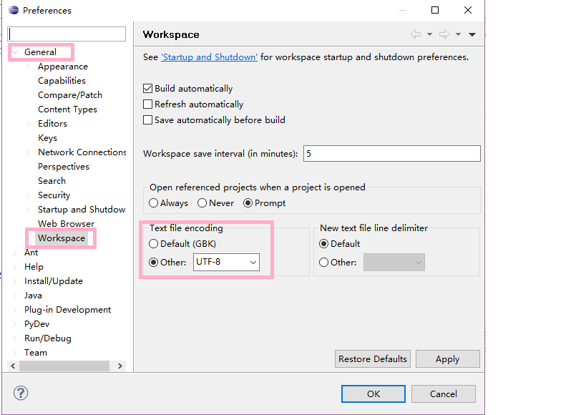The image size is (586, 415).
Task: Expand the Java tree node
Action: pyautogui.click(x=15, y=296)
